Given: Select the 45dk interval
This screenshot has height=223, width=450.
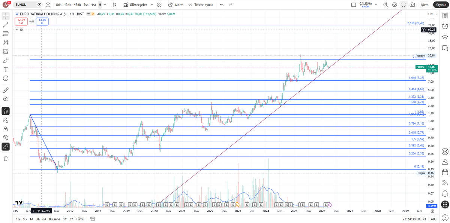Looking at the screenshot, I should pos(77,5).
